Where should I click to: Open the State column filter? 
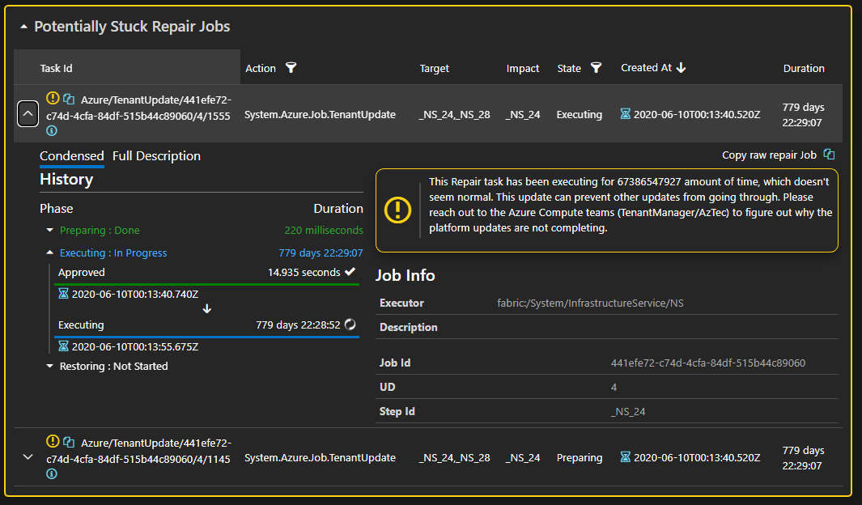tap(596, 68)
